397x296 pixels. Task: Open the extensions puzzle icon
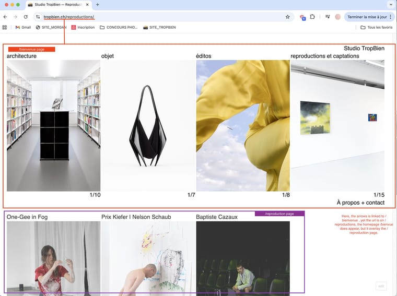click(312, 17)
